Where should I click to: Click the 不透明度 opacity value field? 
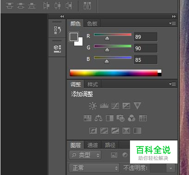[158, 168]
